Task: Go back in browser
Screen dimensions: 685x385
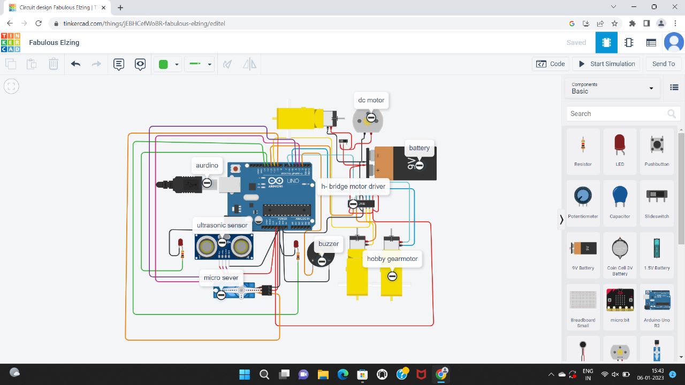Action: pyautogui.click(x=10, y=24)
